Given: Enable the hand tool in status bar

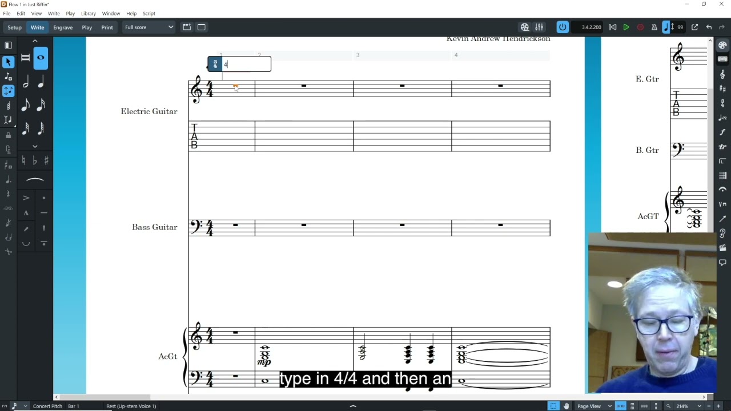Looking at the screenshot, I should click(566, 406).
